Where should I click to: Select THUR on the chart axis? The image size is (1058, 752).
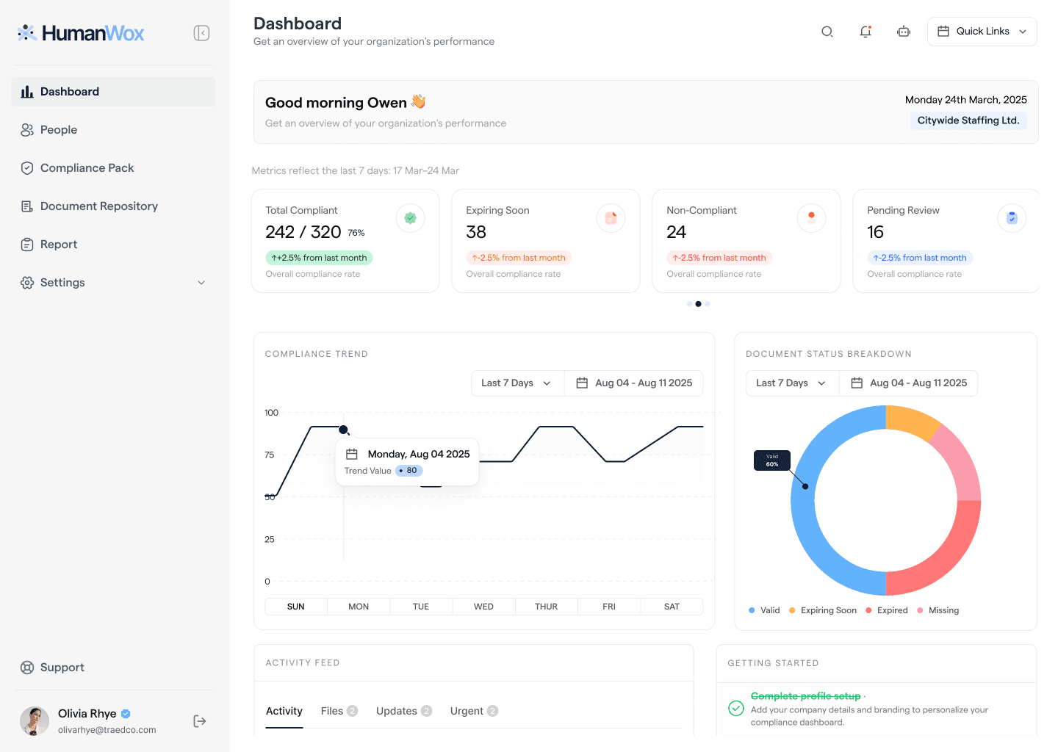point(547,607)
